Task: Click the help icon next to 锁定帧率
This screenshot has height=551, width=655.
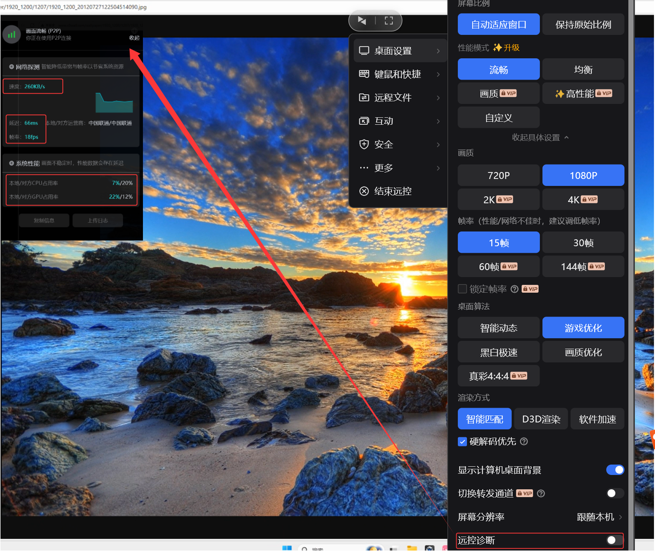Action: pyautogui.click(x=515, y=289)
